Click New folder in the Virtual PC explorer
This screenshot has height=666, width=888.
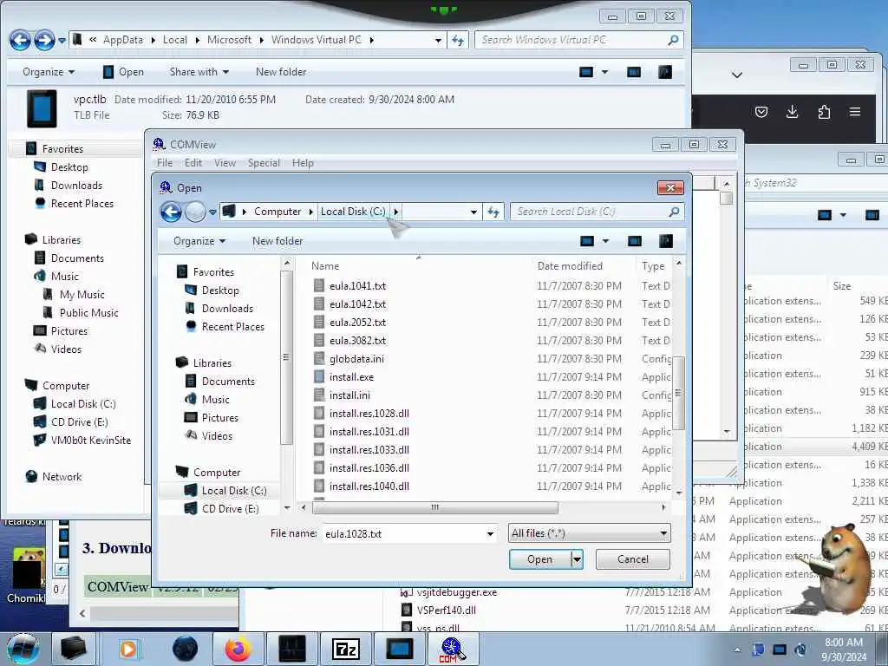coord(281,72)
